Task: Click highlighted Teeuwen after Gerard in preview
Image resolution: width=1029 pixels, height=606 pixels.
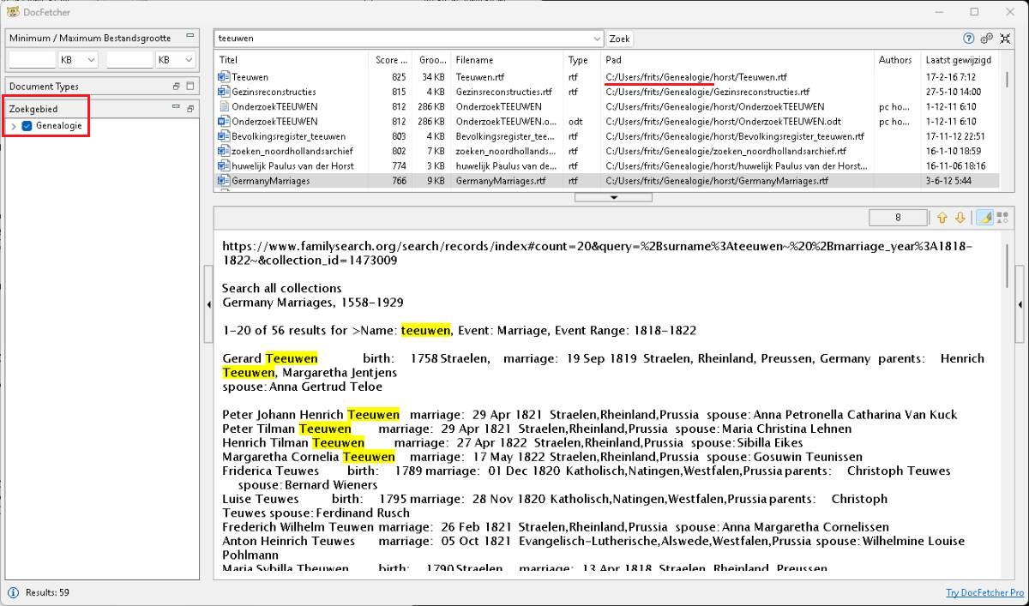Action: pos(292,358)
